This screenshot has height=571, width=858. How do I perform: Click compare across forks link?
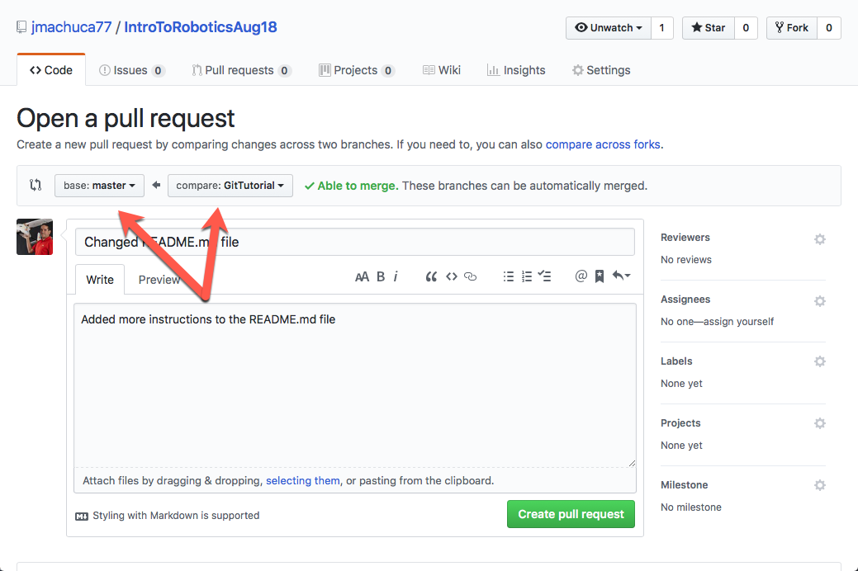[603, 144]
